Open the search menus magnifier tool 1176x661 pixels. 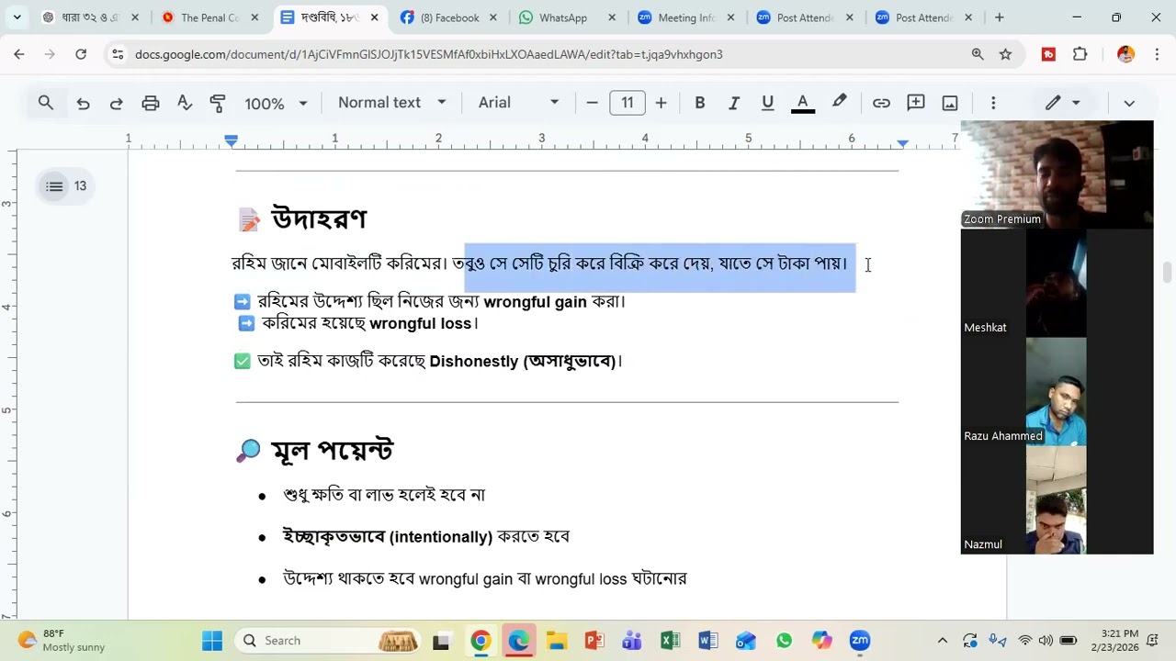[46, 103]
